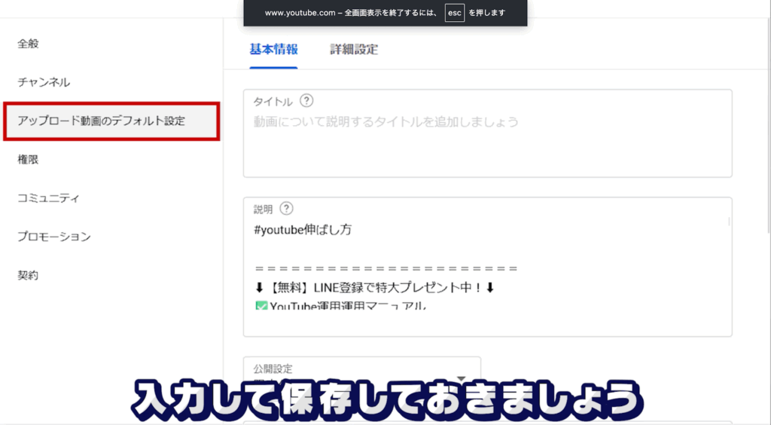This screenshot has width=771, height=425.
Task: Open the 権限 settings section
Action: [28, 160]
